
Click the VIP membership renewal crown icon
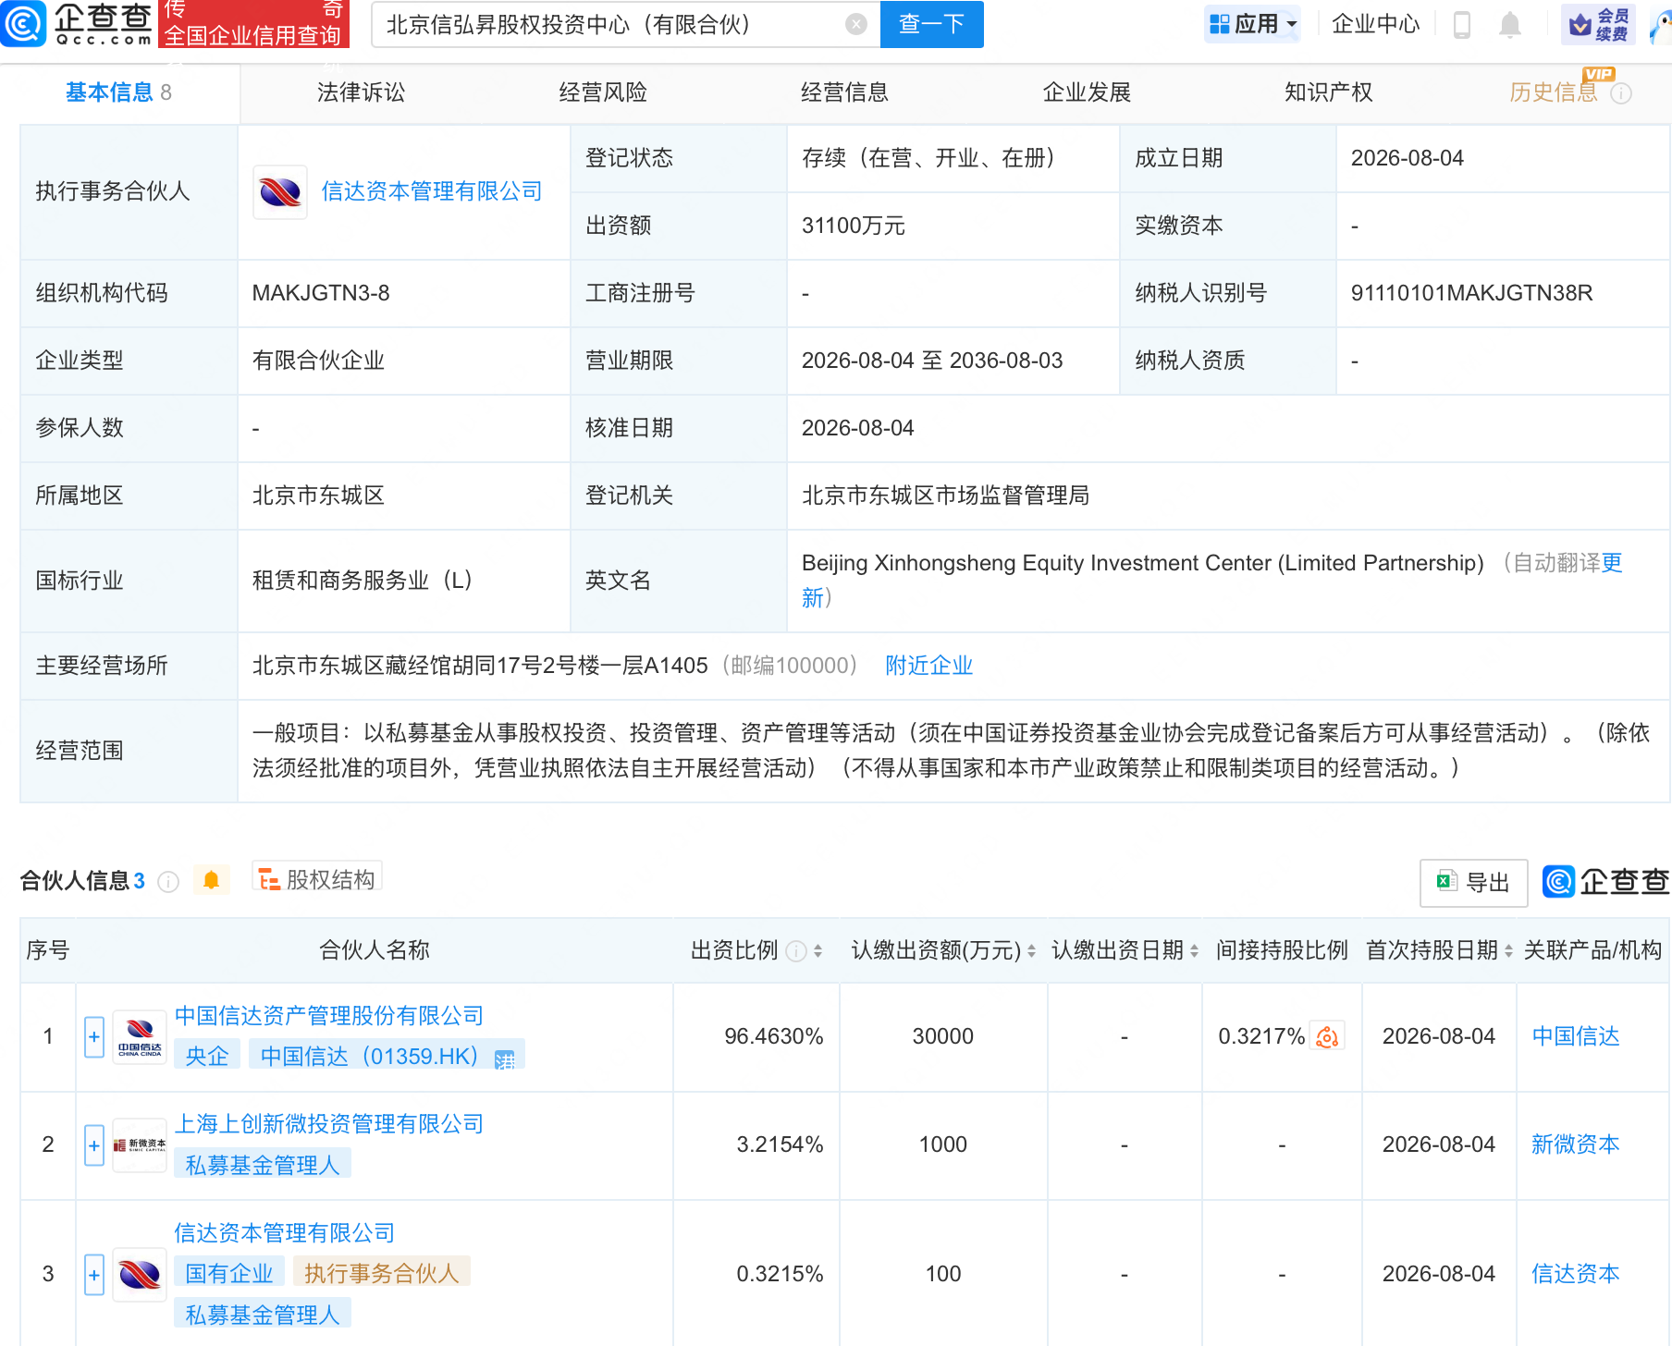coord(1598,24)
